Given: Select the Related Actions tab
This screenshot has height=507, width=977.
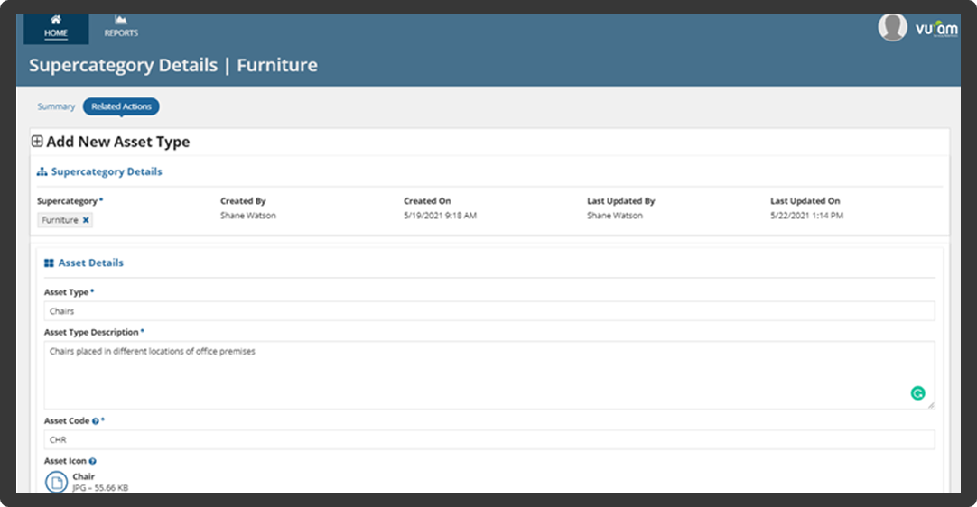Looking at the screenshot, I should click(x=121, y=106).
